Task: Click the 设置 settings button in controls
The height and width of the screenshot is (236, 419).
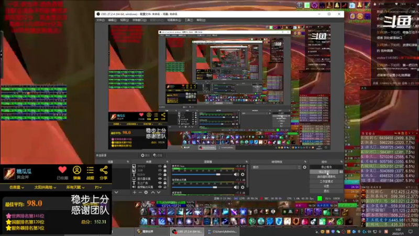Action: (326, 186)
